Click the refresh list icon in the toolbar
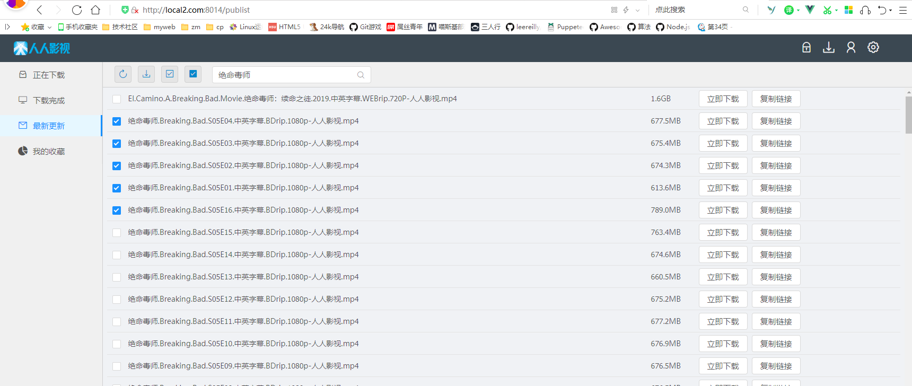The image size is (912, 386). (x=123, y=74)
